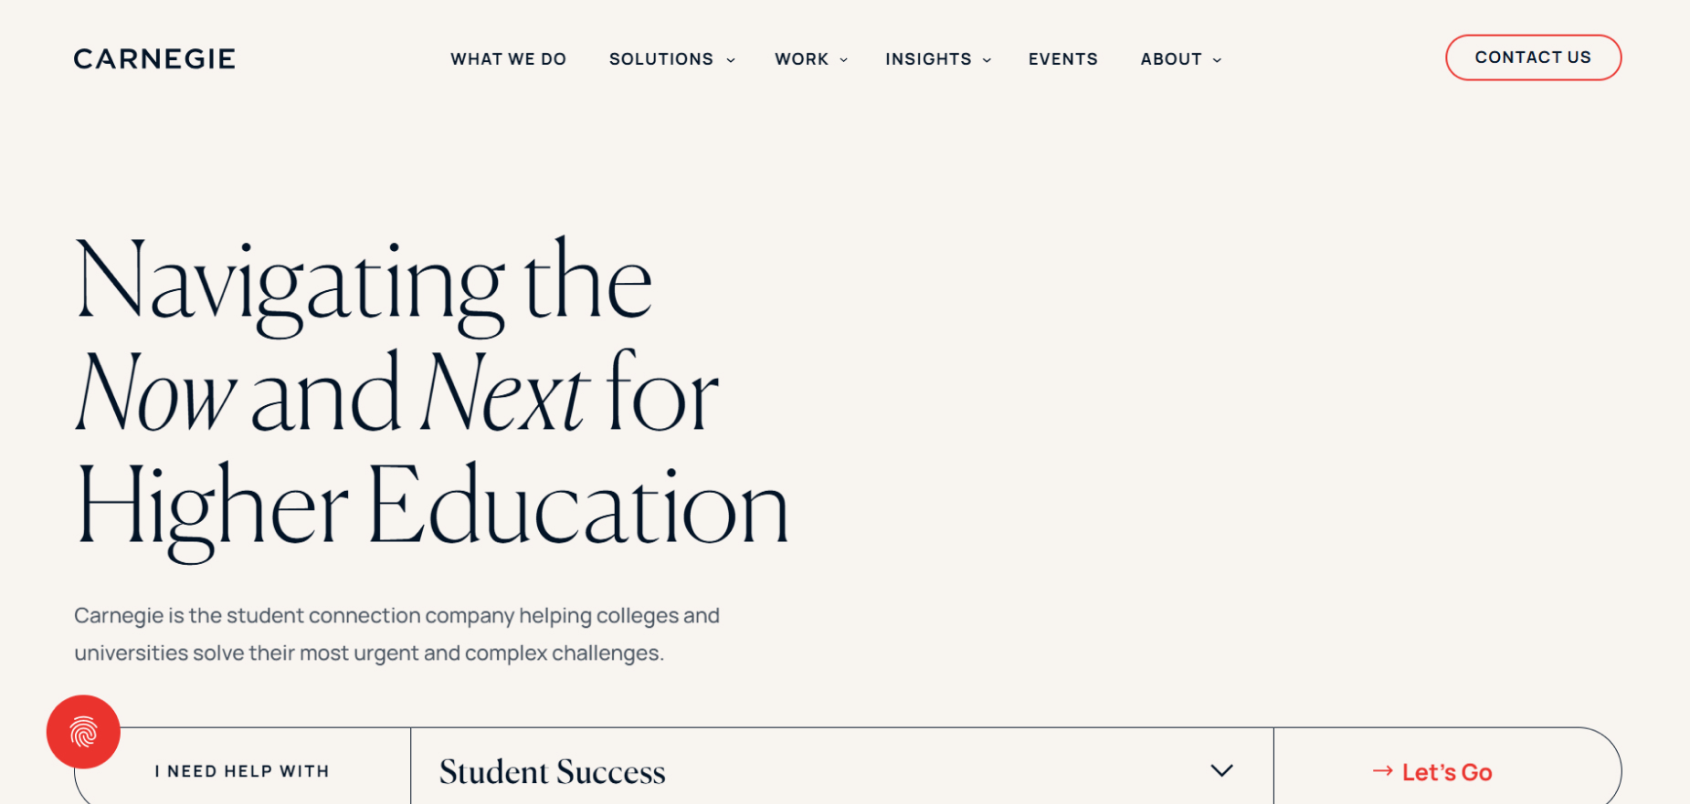Image resolution: width=1690 pixels, height=804 pixels.
Task: Navigate to the INSIGHTS menu item
Action: [928, 58]
